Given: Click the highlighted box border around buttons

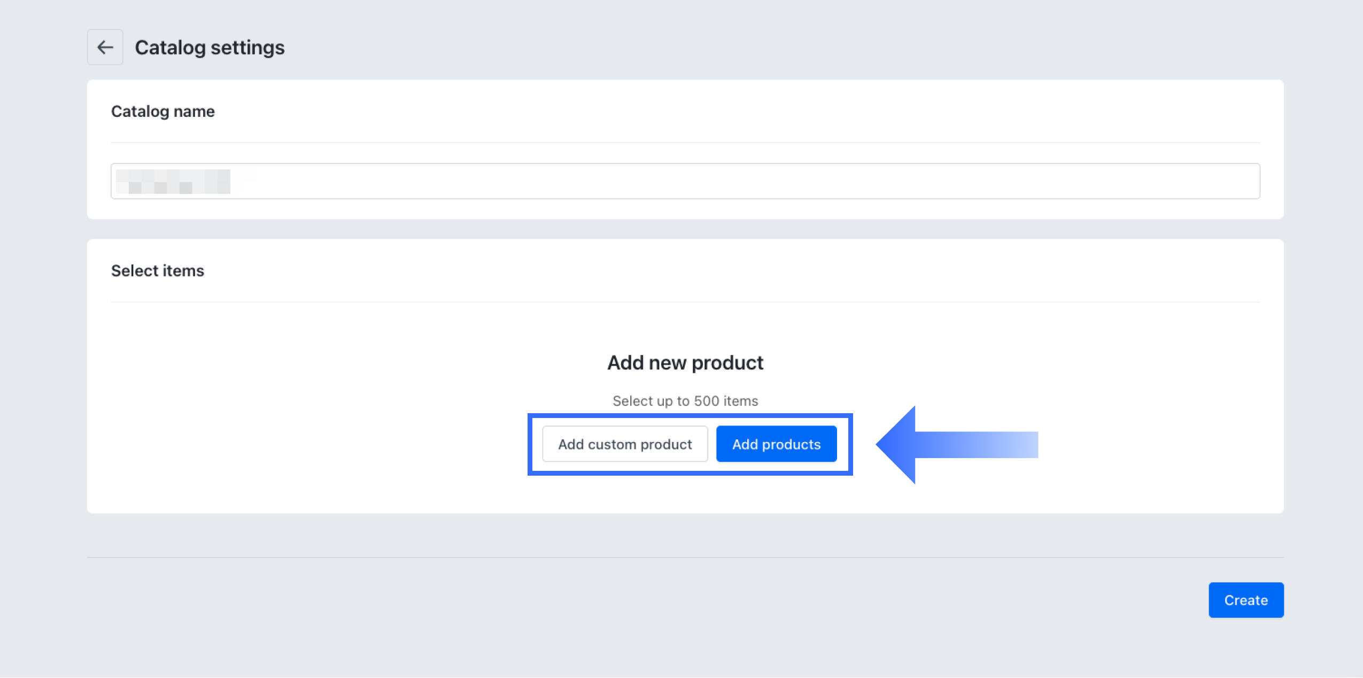Looking at the screenshot, I should (x=690, y=416).
